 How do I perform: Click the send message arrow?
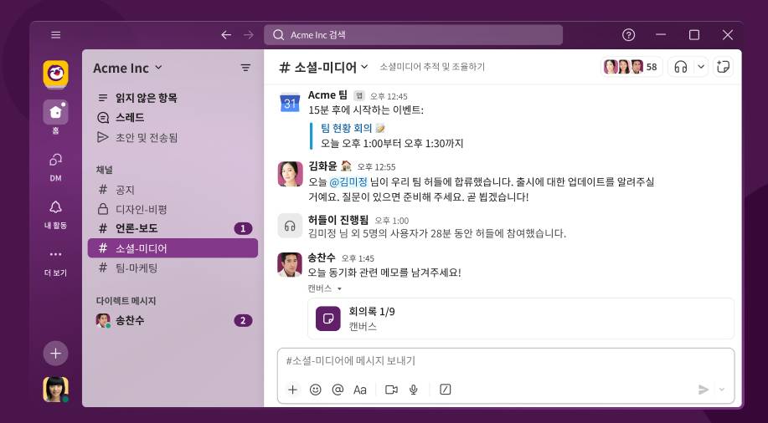click(704, 390)
